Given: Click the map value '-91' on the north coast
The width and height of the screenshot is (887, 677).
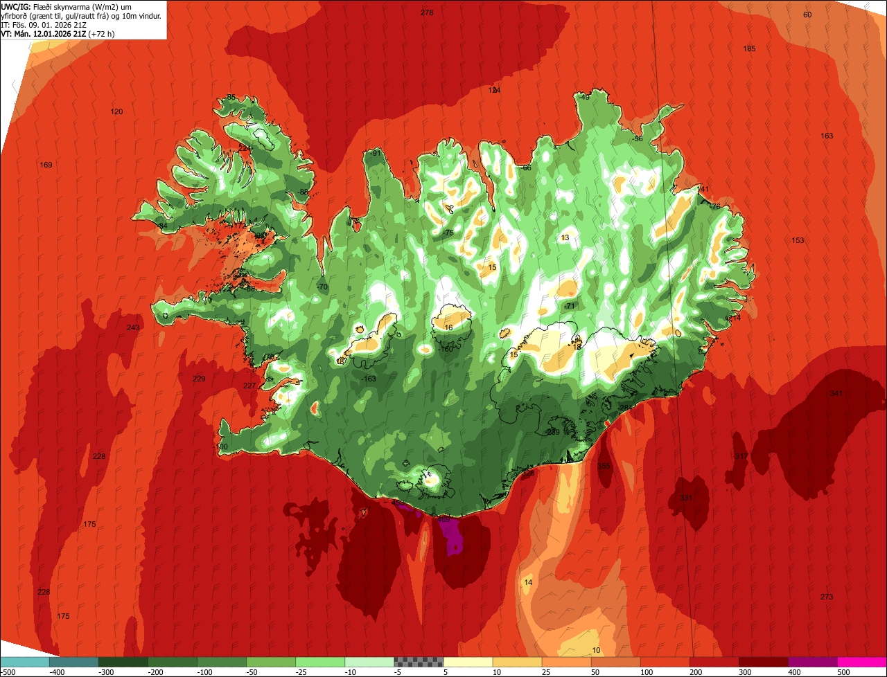Looking at the screenshot, I should click(x=376, y=153).
